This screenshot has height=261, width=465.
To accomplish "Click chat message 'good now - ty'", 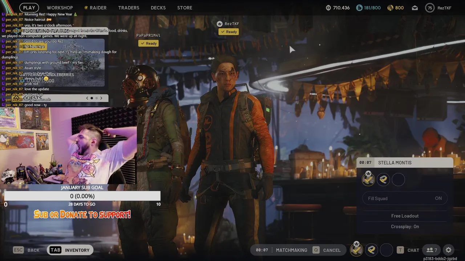I will coord(36,105).
